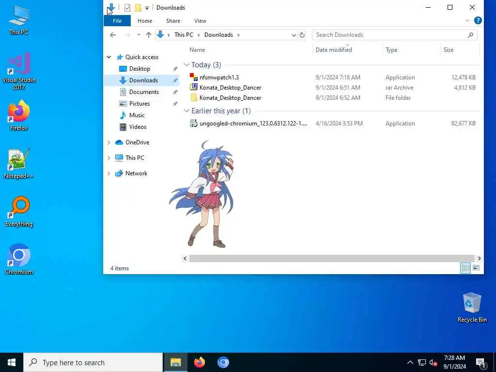Open the Firefox desktop shortcut
Image resolution: width=496 pixels, height=372 pixels.
click(x=19, y=115)
